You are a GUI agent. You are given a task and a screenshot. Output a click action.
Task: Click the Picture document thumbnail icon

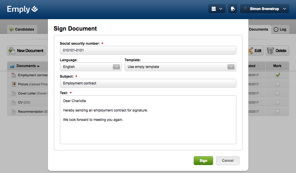(14, 84)
